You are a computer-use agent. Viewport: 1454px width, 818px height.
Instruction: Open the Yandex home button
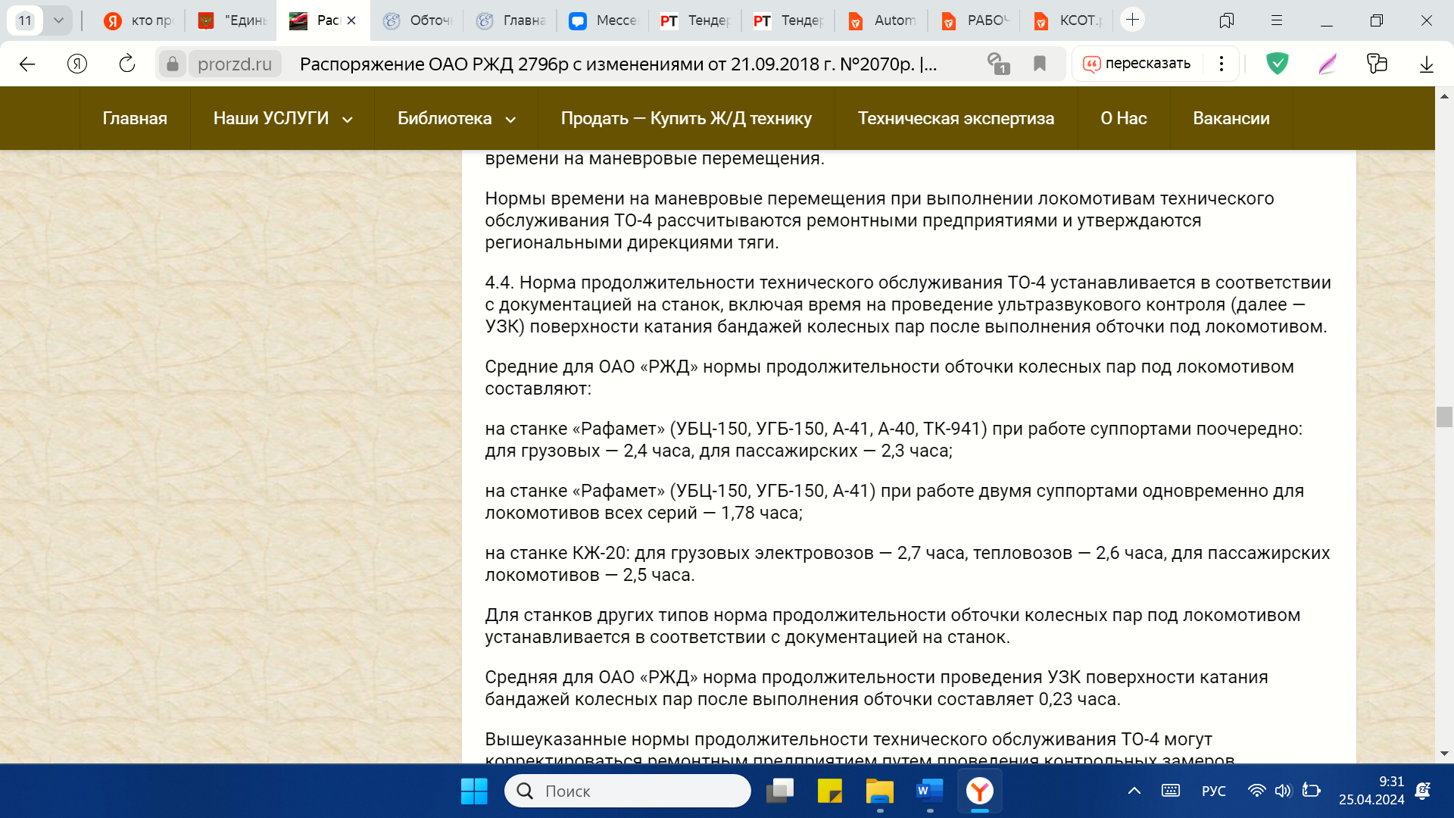coord(77,64)
